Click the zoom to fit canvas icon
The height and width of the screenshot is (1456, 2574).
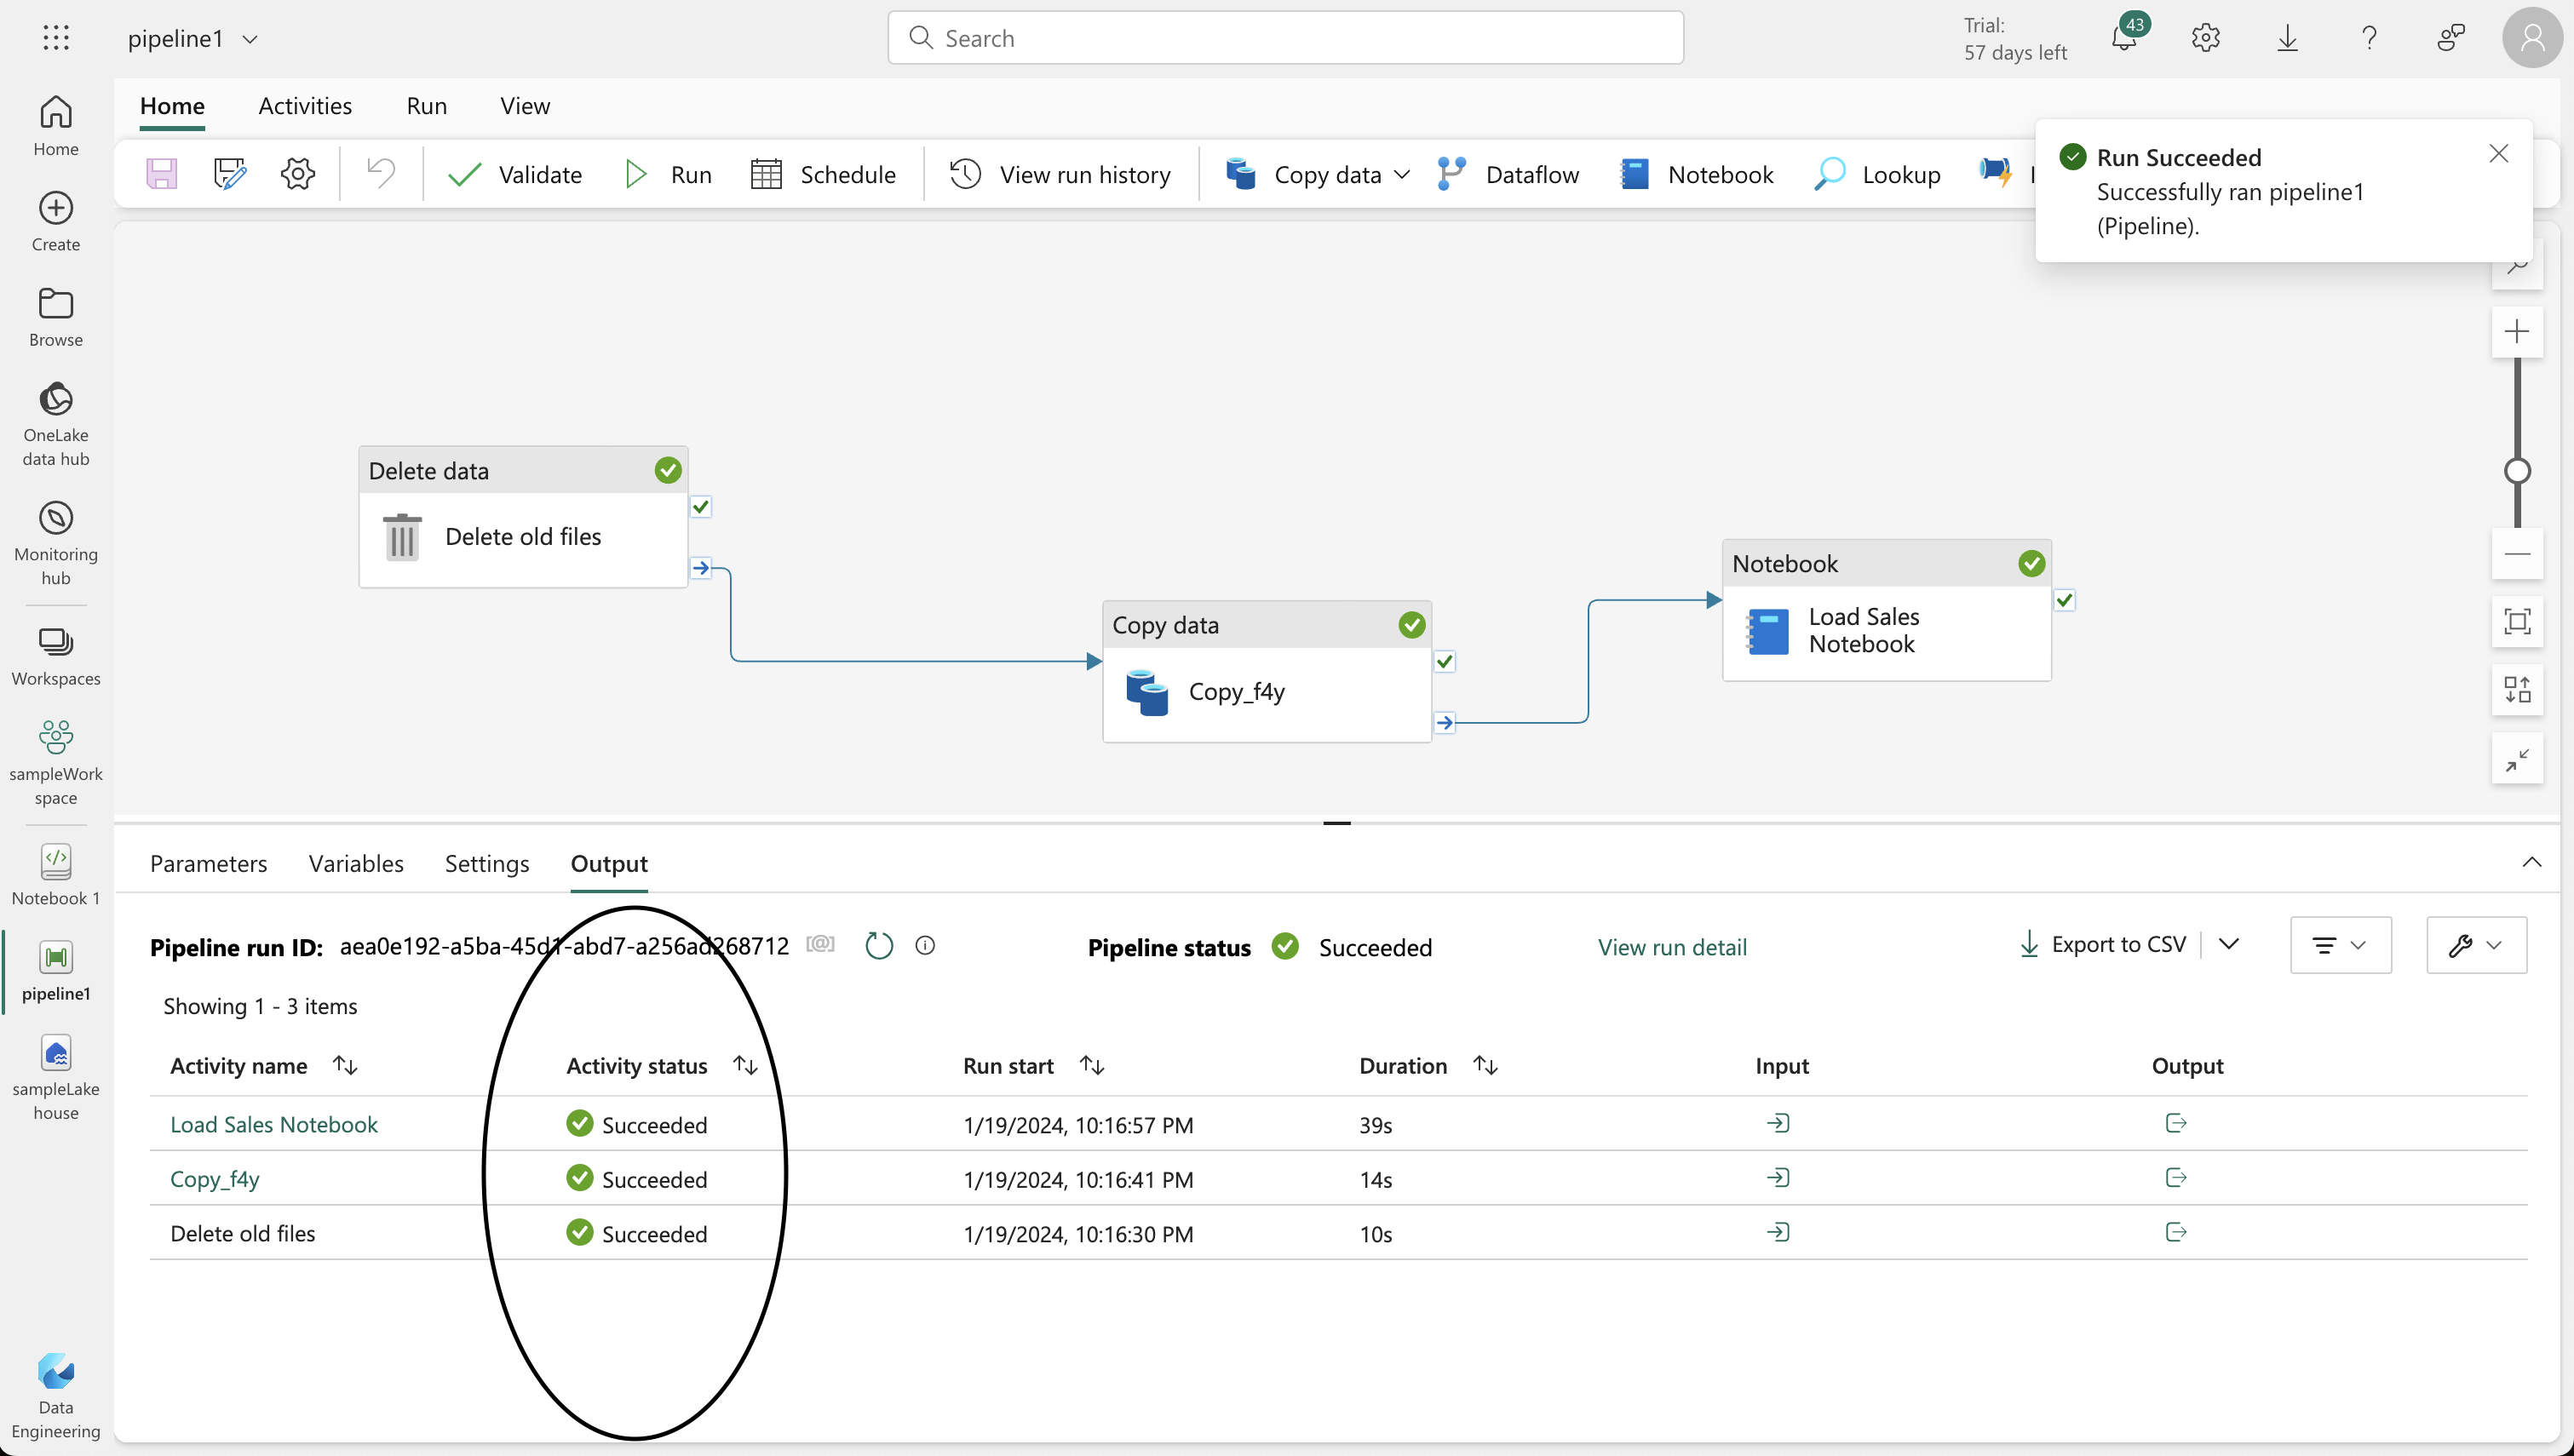pos(2517,621)
